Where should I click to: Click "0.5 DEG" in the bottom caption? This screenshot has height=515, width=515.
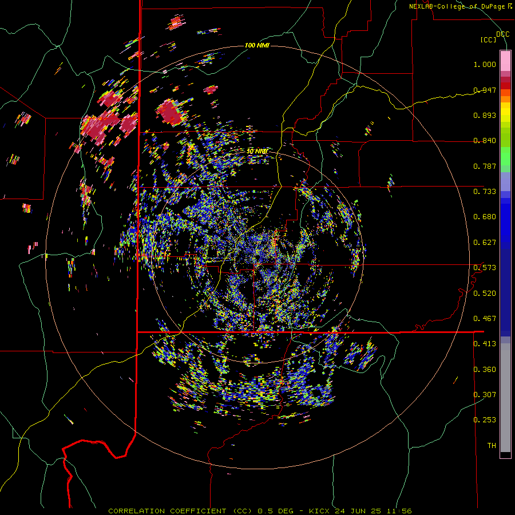click(276, 511)
